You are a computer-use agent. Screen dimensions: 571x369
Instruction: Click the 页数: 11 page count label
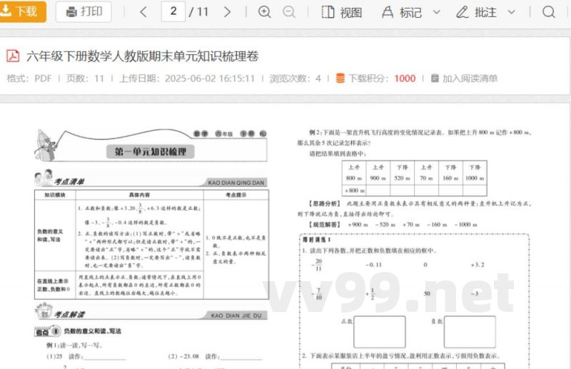85,79
